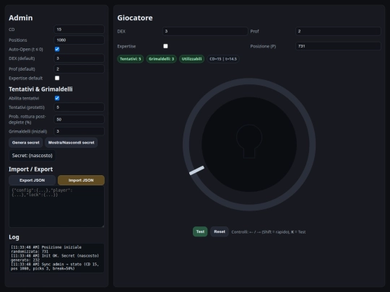Click the Tentativi: 5 badge
Image resolution: width=390 pixels, height=292 pixels.
[x=130, y=59]
